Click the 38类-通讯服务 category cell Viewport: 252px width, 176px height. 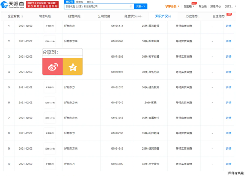(x=150, y=87)
